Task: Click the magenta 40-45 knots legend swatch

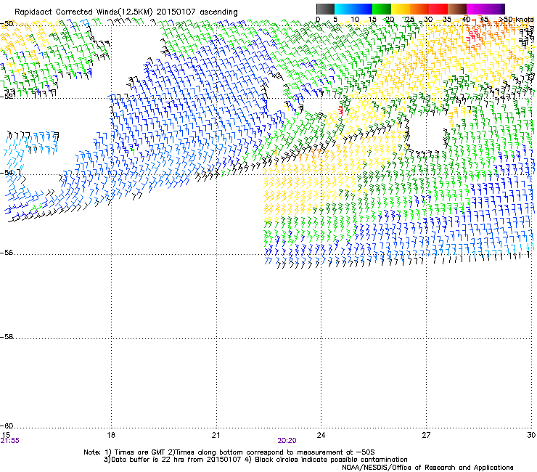Action: pyautogui.click(x=476, y=9)
